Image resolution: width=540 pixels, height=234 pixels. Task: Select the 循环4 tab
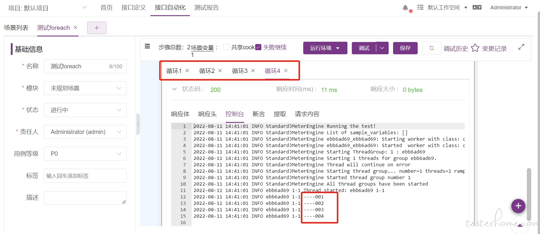click(272, 71)
